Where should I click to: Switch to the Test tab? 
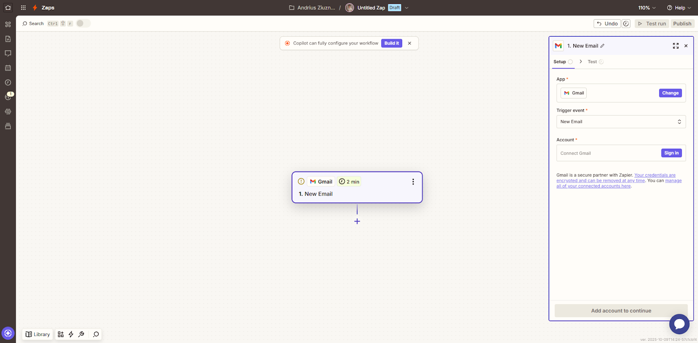(x=592, y=62)
